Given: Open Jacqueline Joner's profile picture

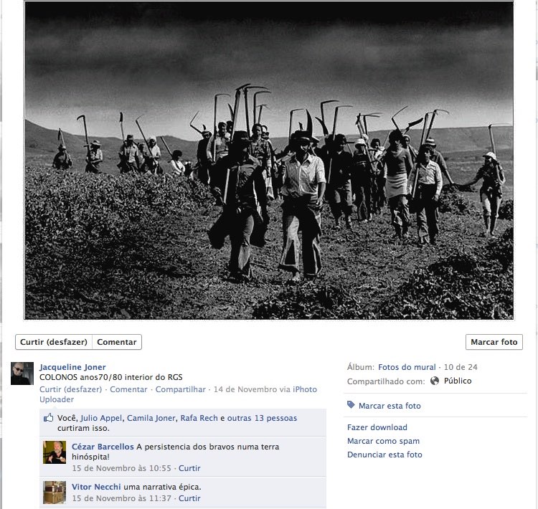Looking at the screenshot, I should tap(22, 374).
